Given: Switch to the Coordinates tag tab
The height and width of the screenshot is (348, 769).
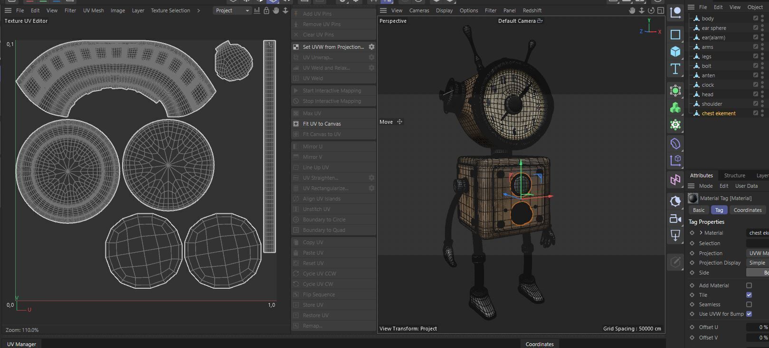Looking at the screenshot, I should coord(747,210).
